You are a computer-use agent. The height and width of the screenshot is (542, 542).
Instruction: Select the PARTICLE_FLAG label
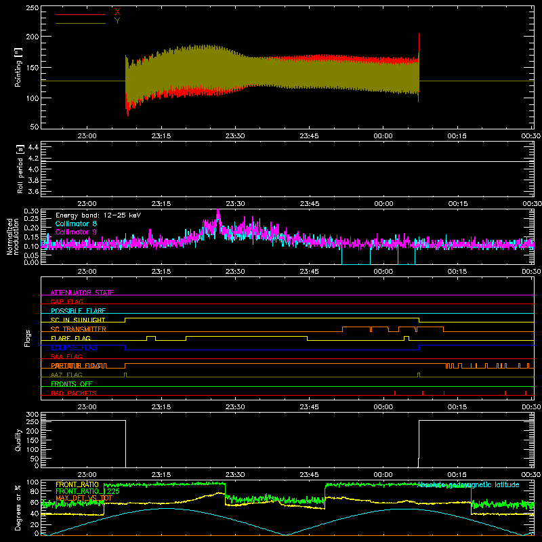click(x=79, y=365)
